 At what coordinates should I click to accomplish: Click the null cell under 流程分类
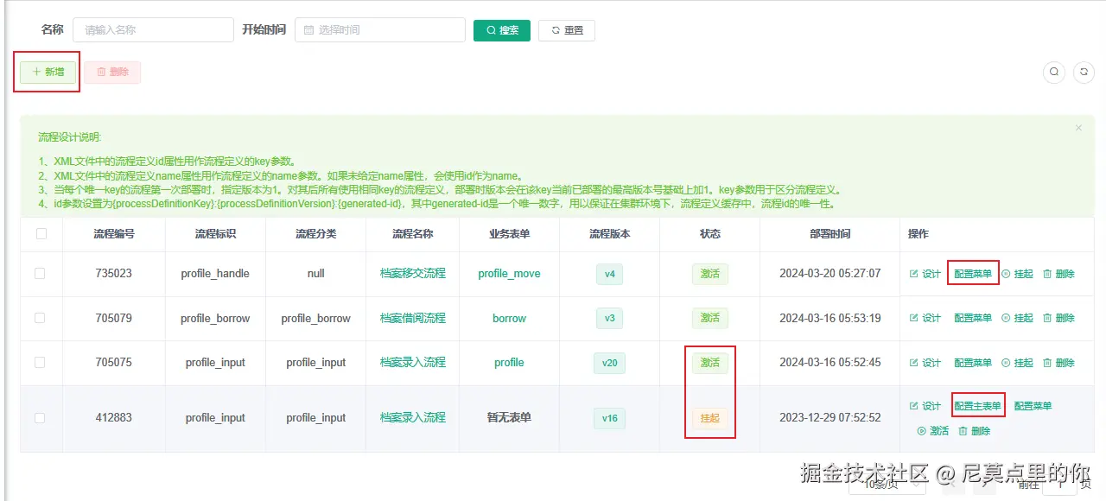[315, 274]
